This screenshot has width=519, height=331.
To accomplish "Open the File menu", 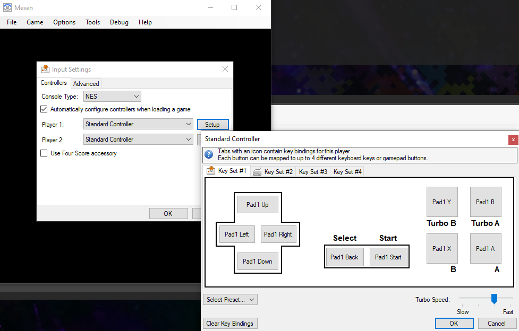I will coord(12,22).
